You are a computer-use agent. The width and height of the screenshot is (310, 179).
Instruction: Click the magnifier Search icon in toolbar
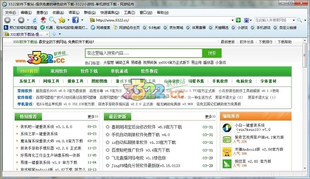click(52, 20)
